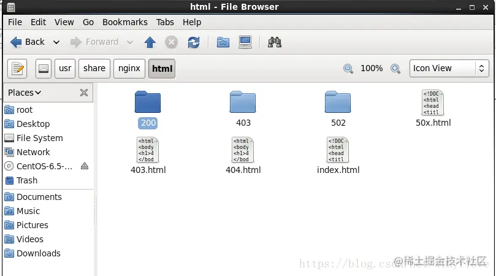Screen dimensions: 496x276
Task: Navigate to share path segment
Action: coord(94,68)
